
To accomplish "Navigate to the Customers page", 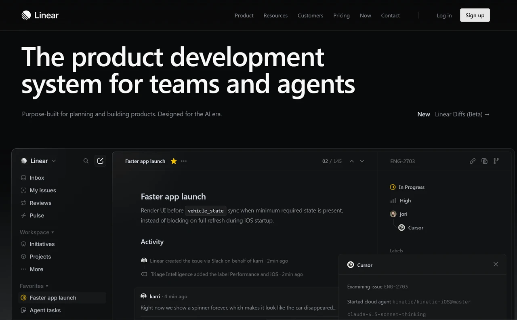I will pos(310,15).
